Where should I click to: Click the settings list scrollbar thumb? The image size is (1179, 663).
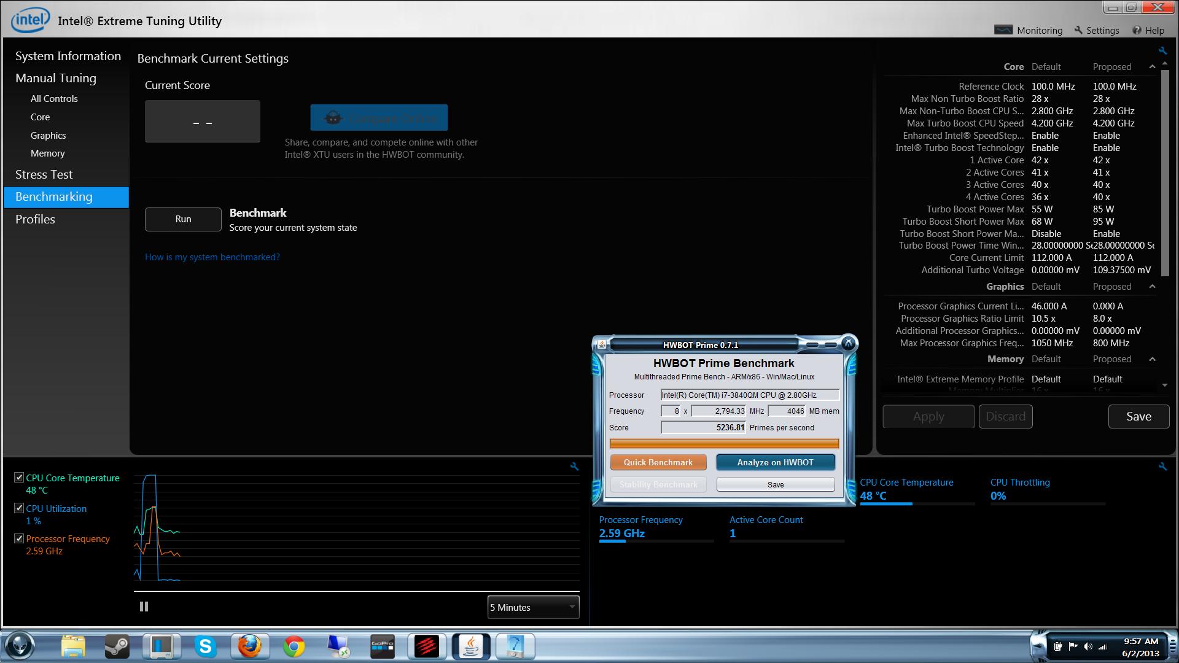coord(1165,173)
